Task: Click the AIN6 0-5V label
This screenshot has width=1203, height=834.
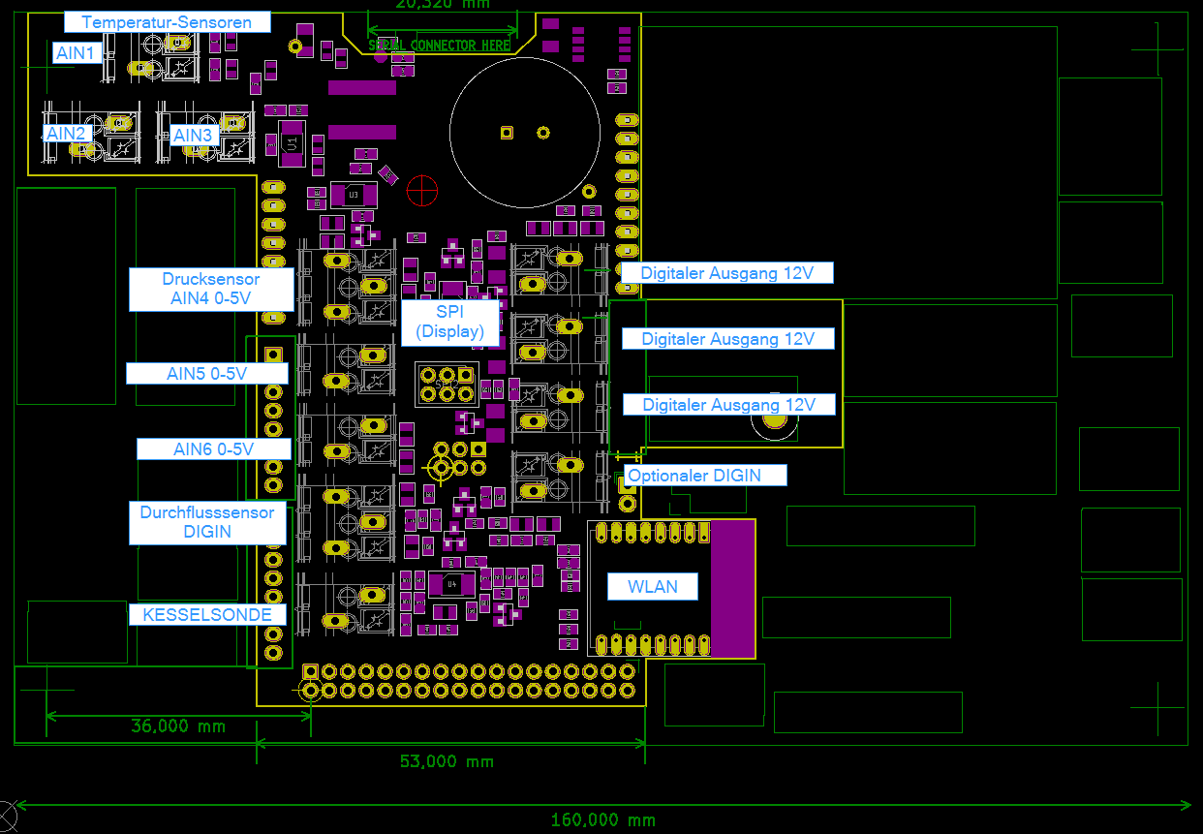Action: 213,449
